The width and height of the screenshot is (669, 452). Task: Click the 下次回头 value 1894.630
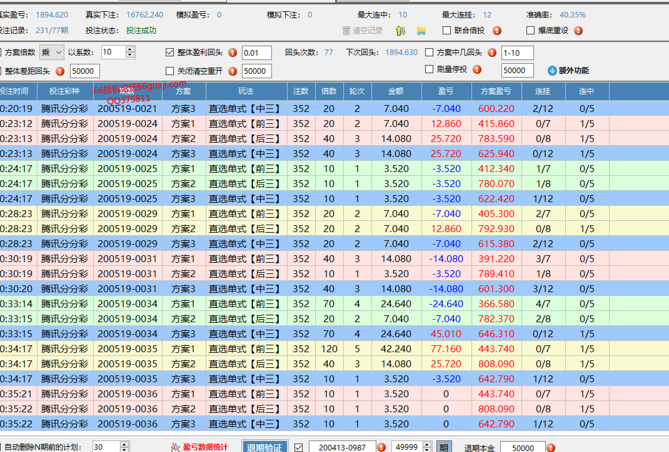[401, 52]
